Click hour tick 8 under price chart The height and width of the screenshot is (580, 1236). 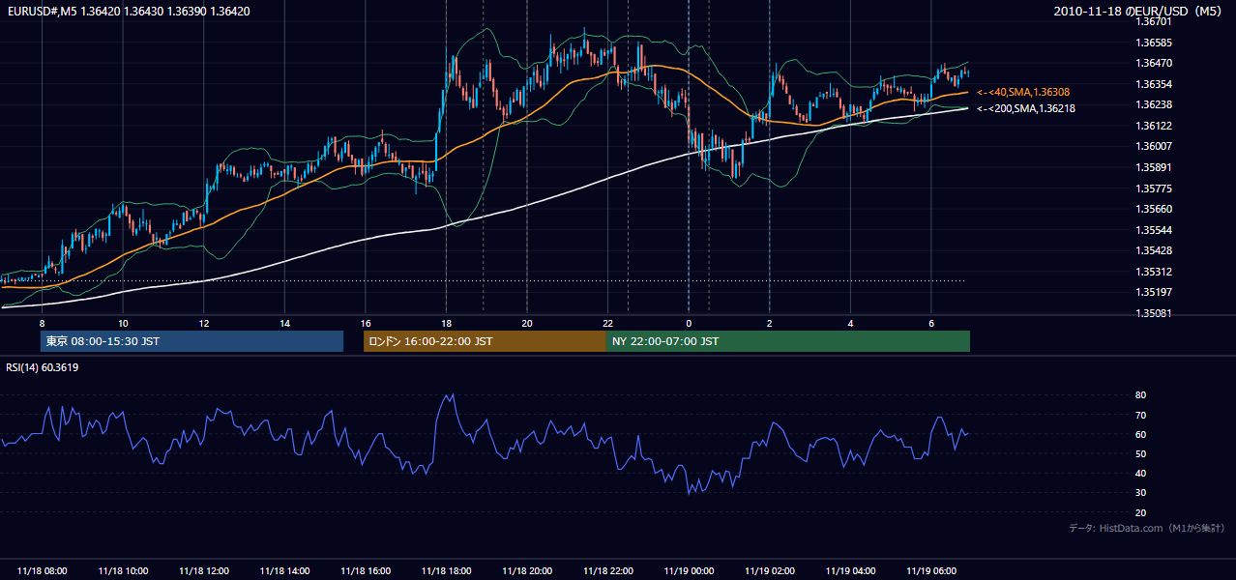click(x=42, y=323)
